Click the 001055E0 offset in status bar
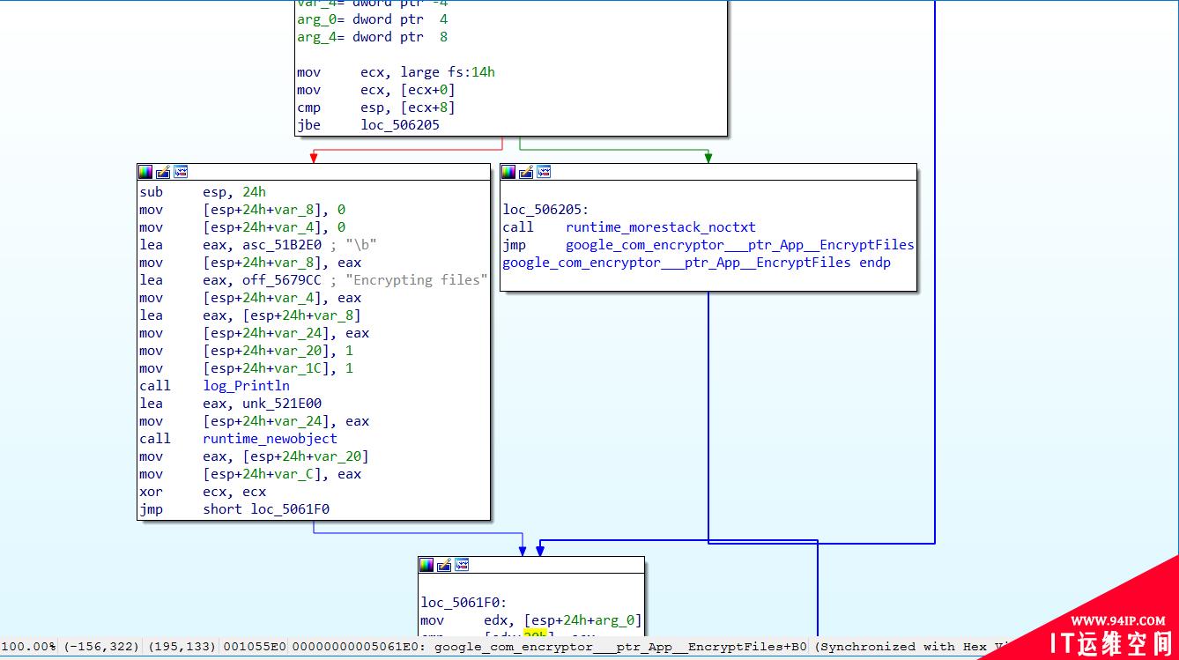The width and height of the screenshot is (1179, 660). 255,647
